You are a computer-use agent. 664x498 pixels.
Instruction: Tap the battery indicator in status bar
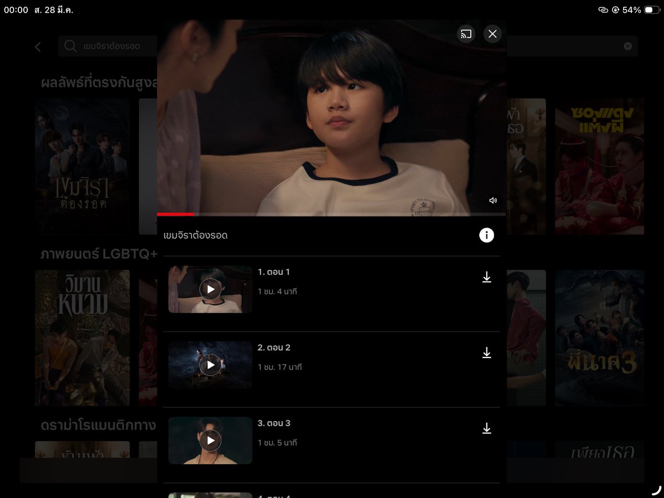(x=652, y=10)
